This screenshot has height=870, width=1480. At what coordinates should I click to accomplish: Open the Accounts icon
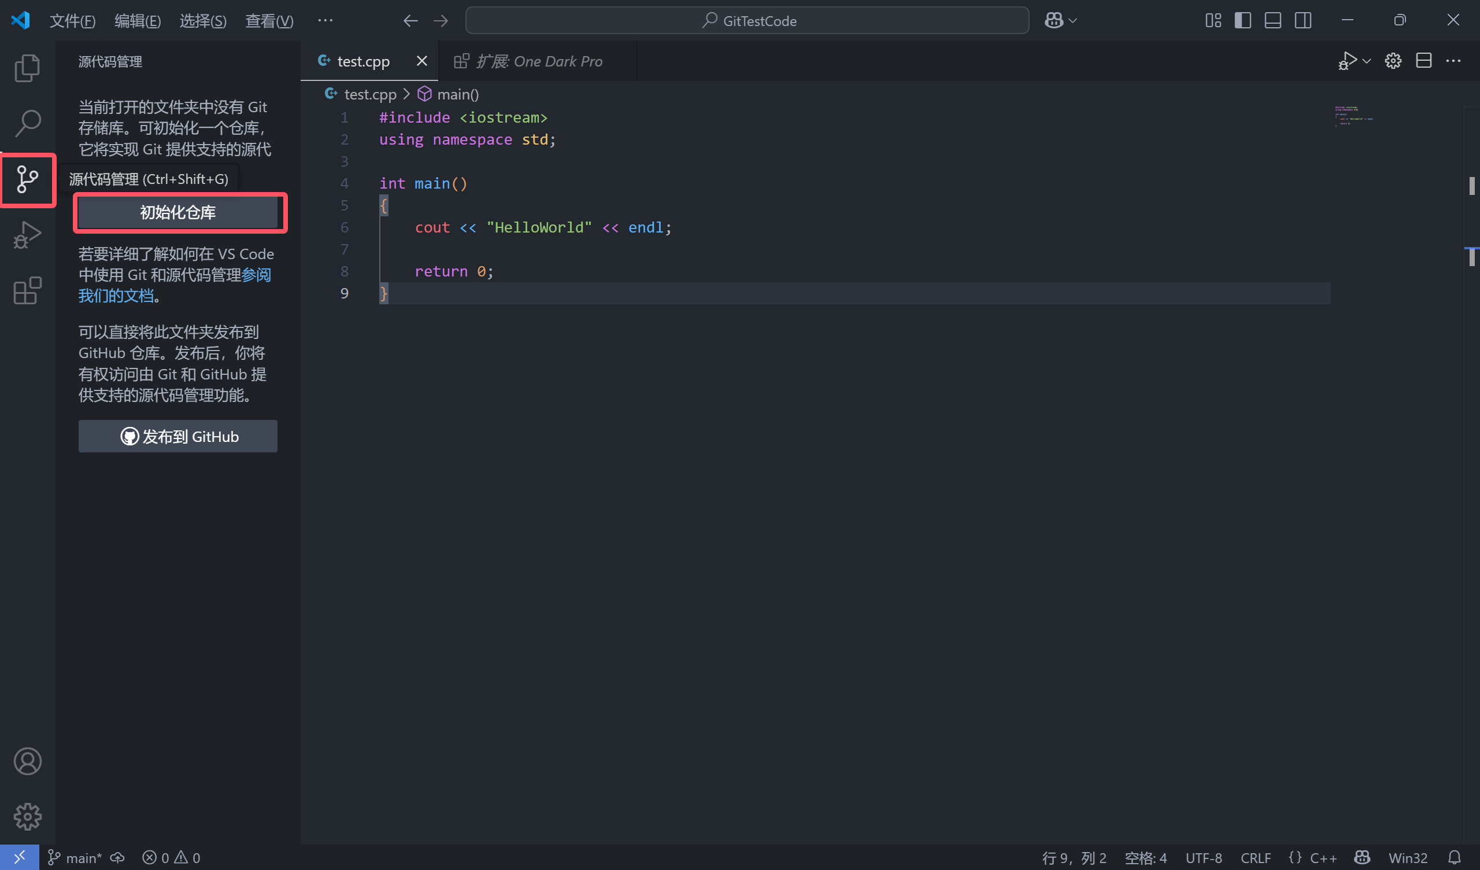click(x=27, y=761)
